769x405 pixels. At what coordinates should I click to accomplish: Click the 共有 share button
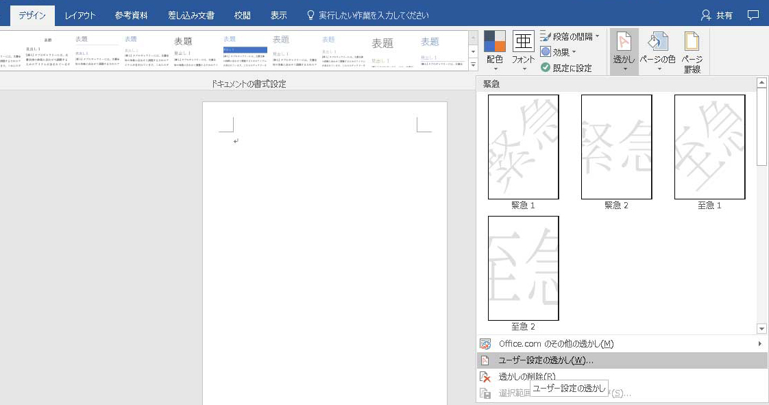point(717,15)
